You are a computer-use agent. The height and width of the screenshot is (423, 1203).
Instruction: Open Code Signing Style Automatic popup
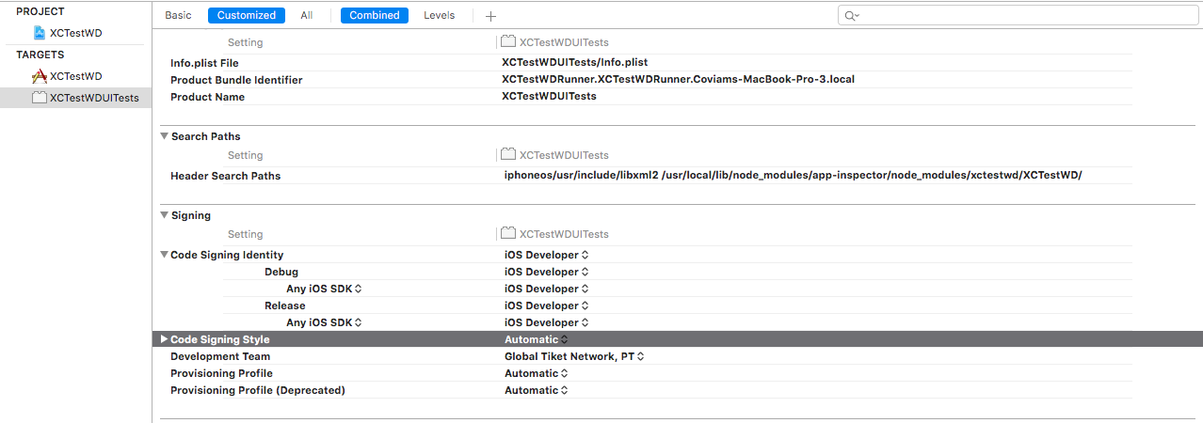click(537, 339)
